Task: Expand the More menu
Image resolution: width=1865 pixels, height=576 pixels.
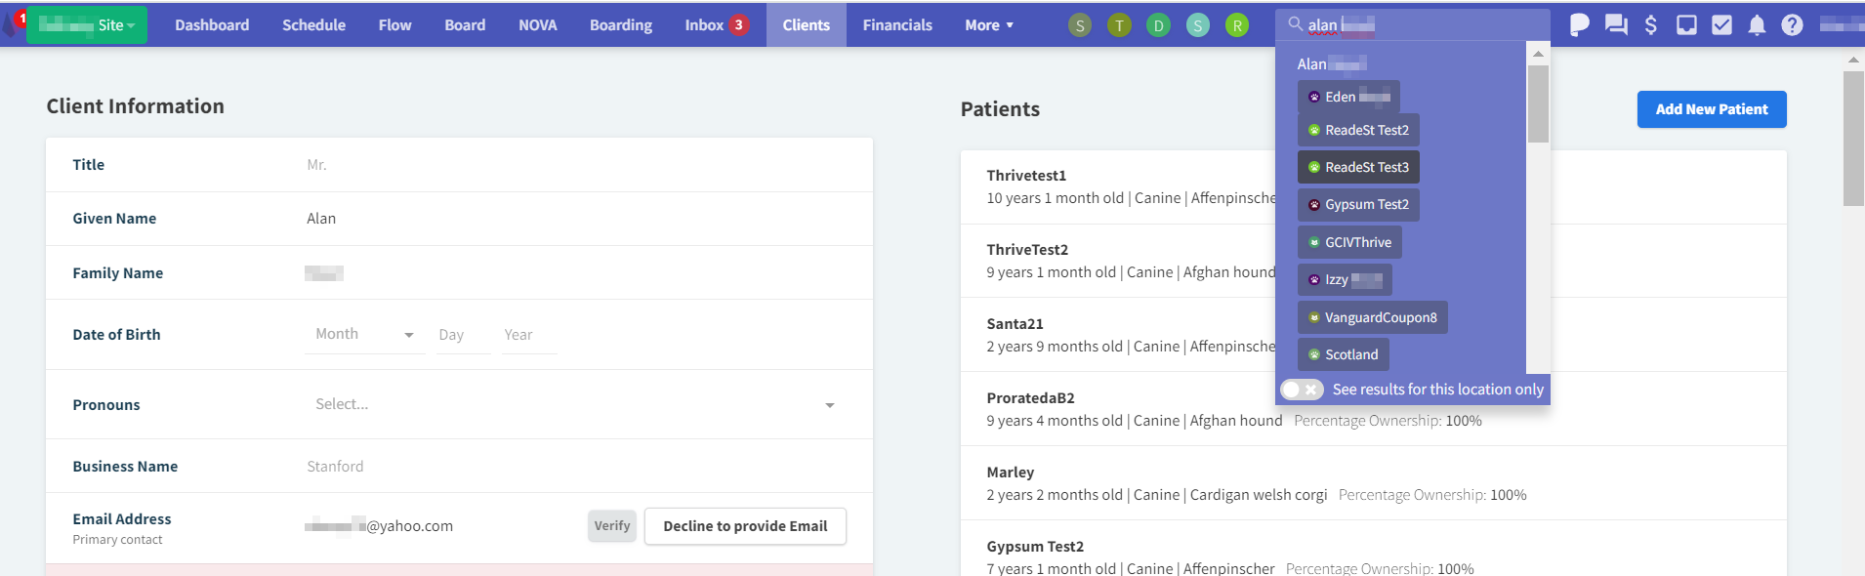Action: click(x=988, y=25)
